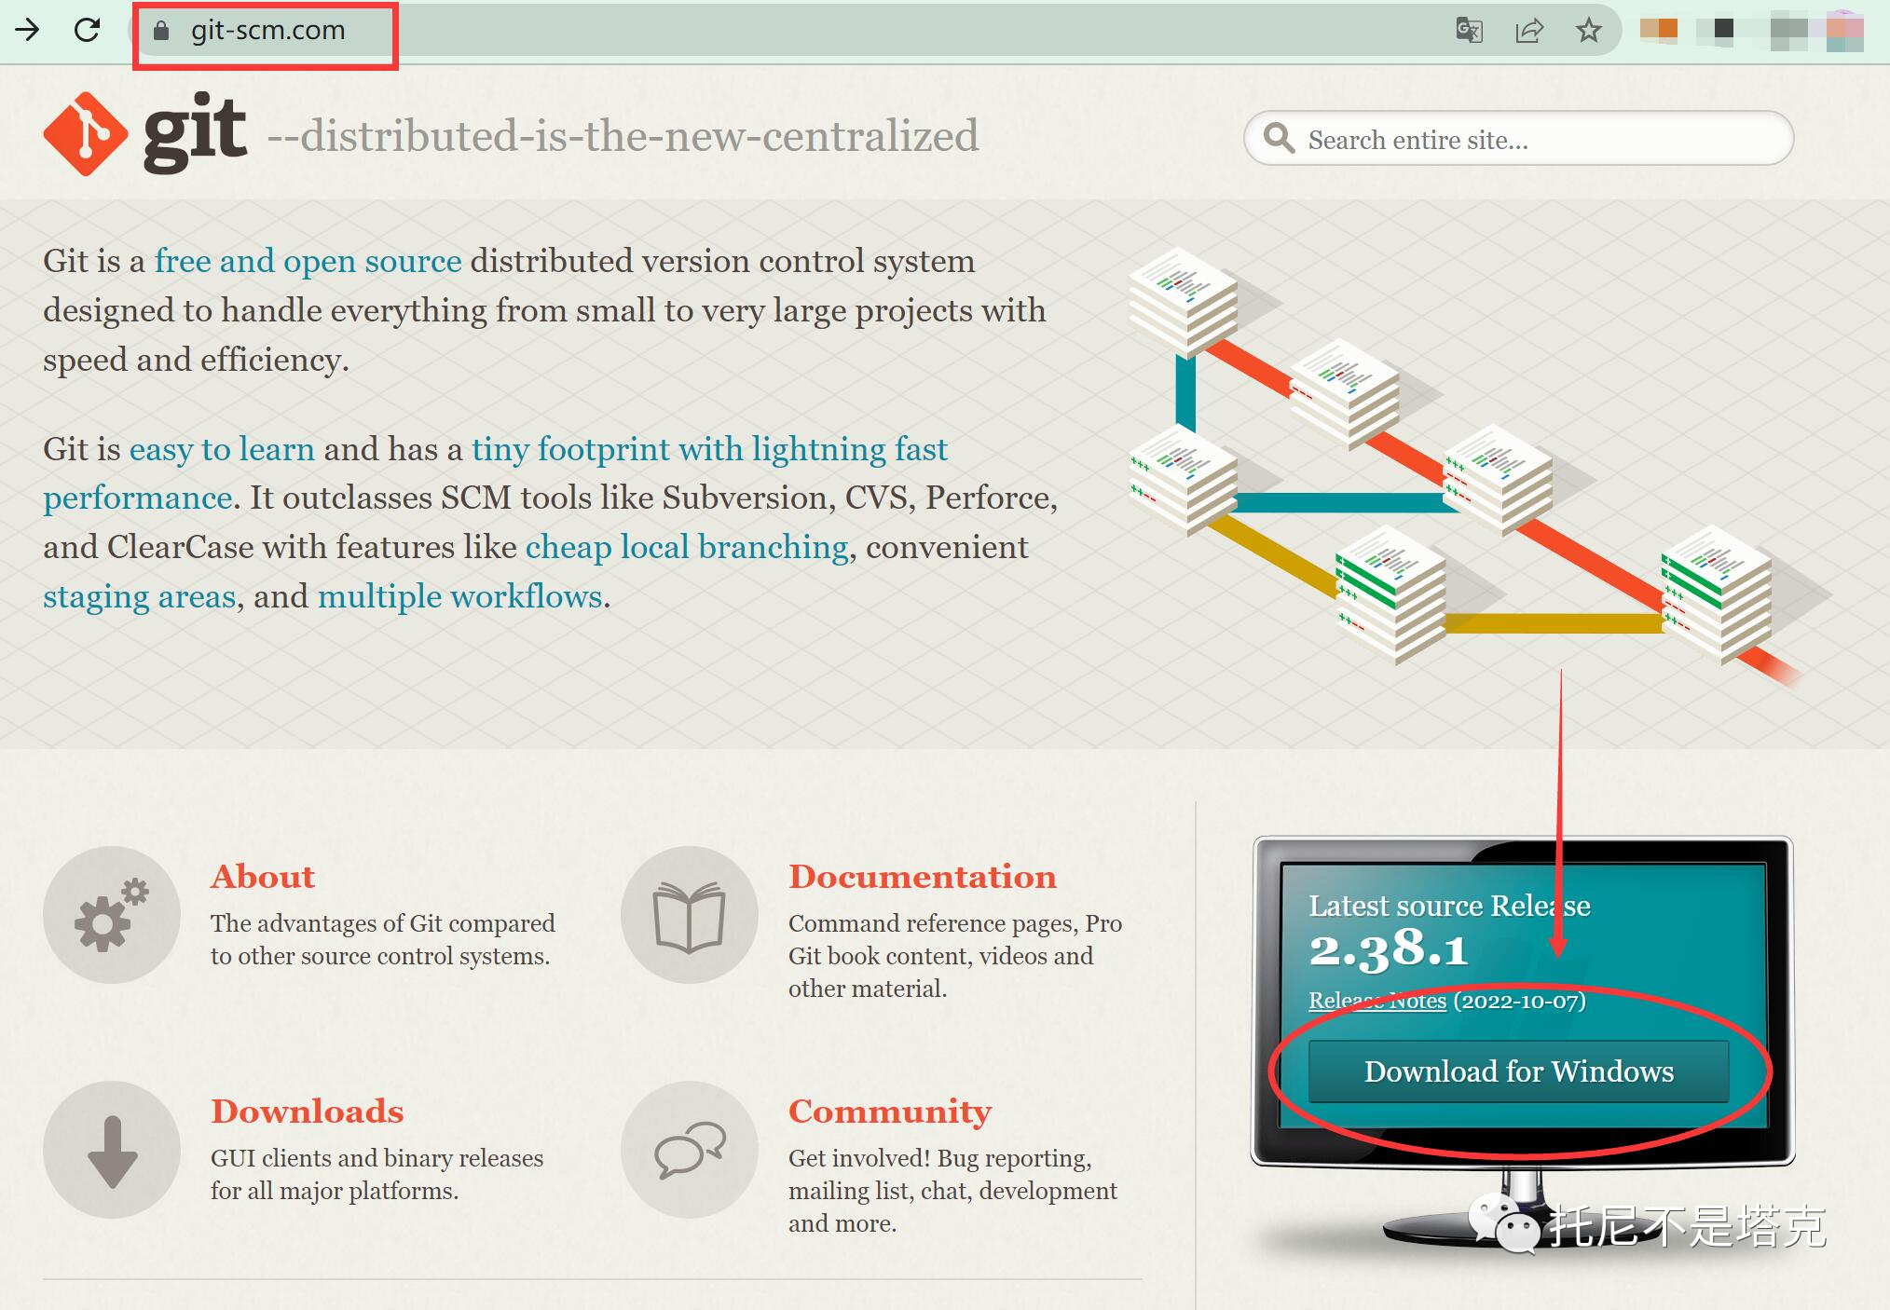Open the About heading link
The height and width of the screenshot is (1310, 1890).
point(263,877)
